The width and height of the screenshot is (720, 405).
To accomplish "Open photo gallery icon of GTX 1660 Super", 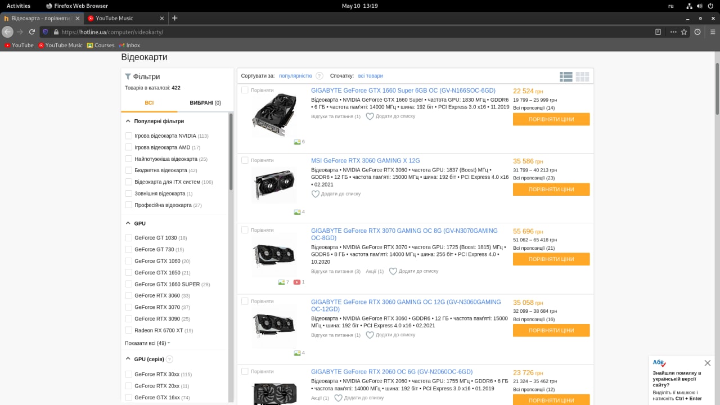I will point(297,142).
